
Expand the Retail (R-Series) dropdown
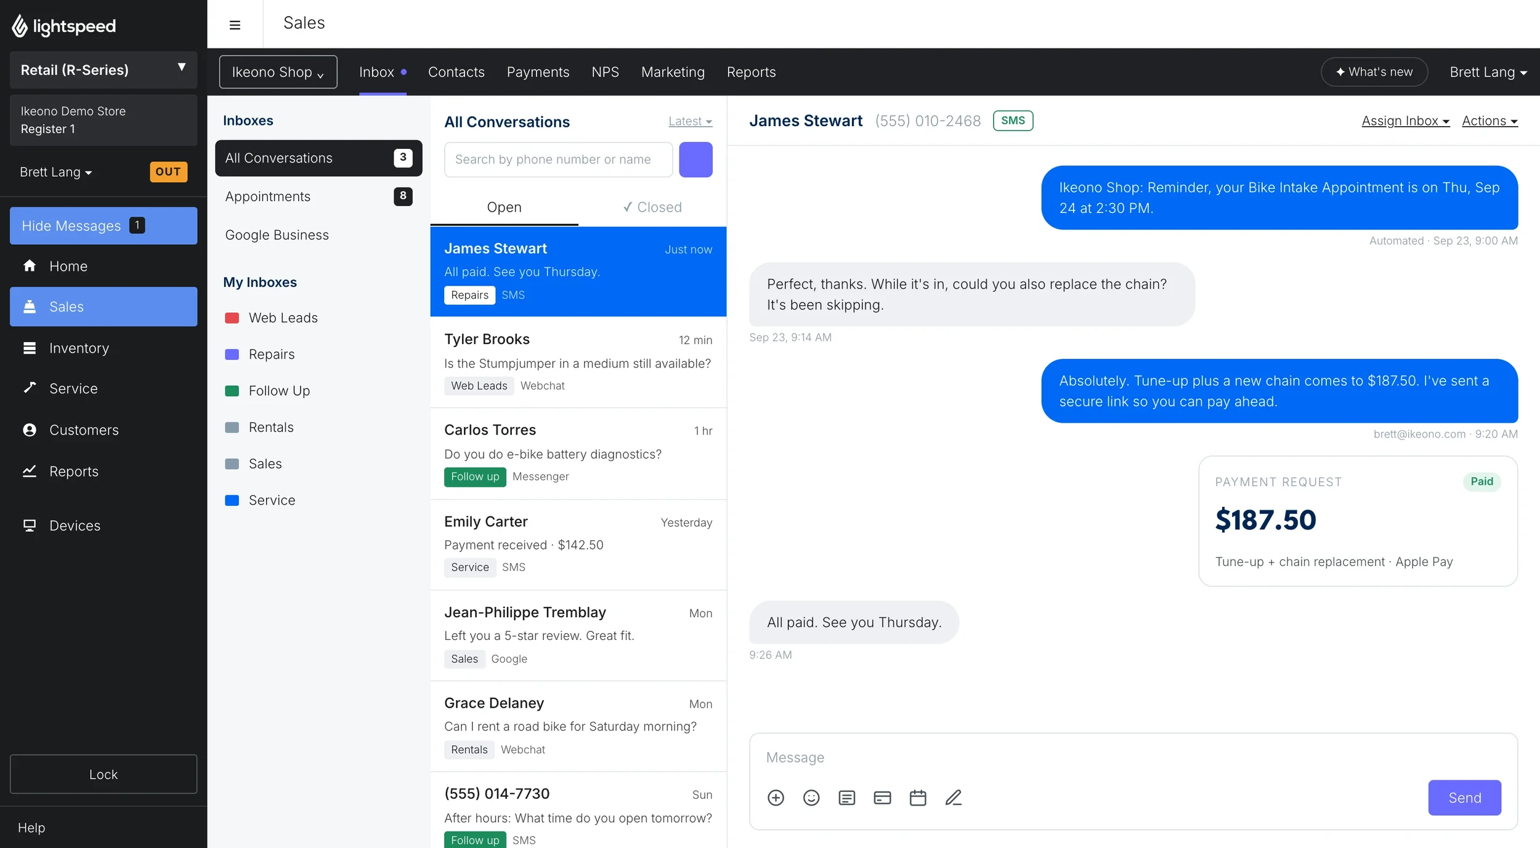[103, 70]
